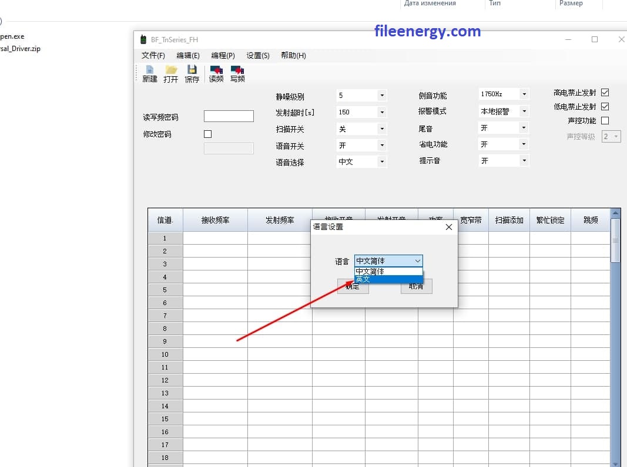Expand the 报警模式 dropdown showing 本地报警
The image size is (627, 467).
[504, 111]
